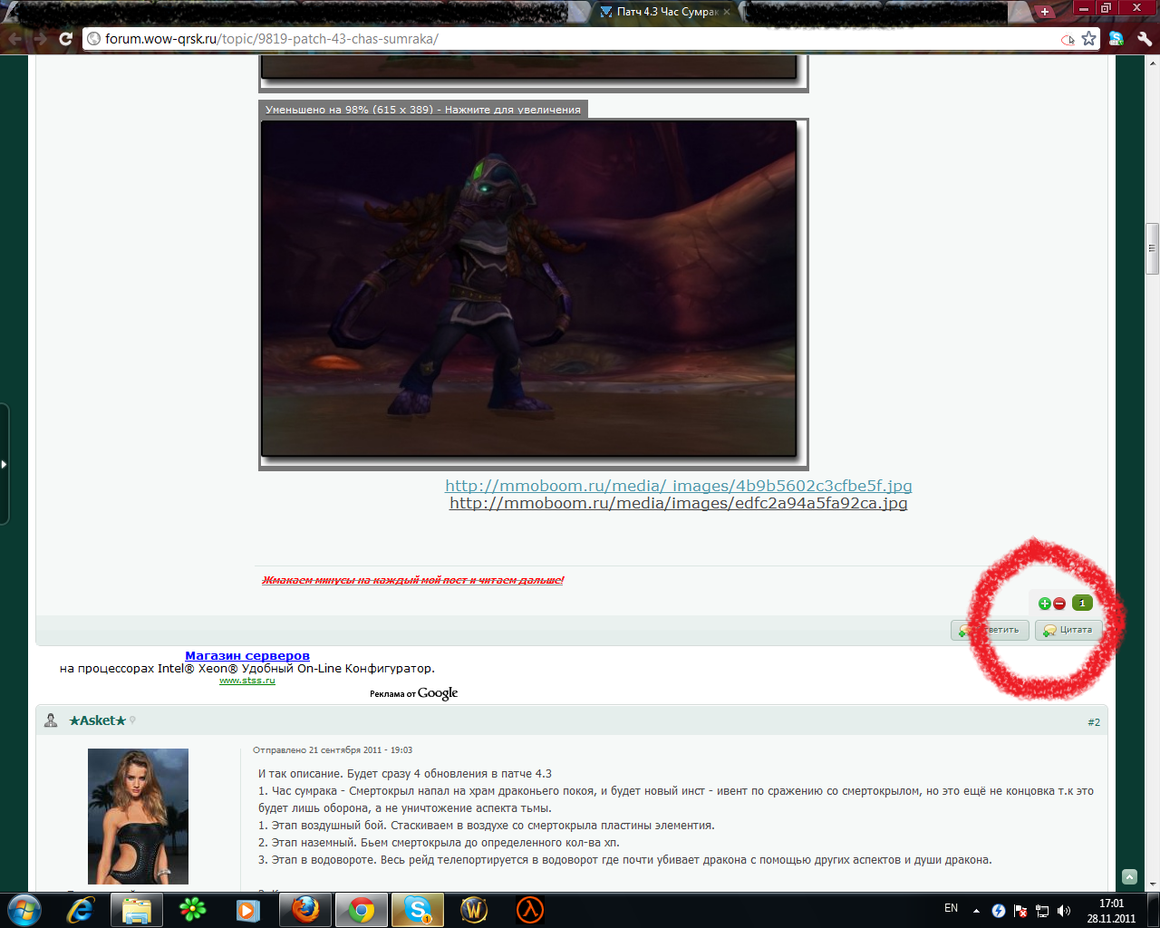Image resolution: width=1160 pixels, height=928 pixels.
Task: Click the strikethrough signature text under the post
Action: point(413,580)
